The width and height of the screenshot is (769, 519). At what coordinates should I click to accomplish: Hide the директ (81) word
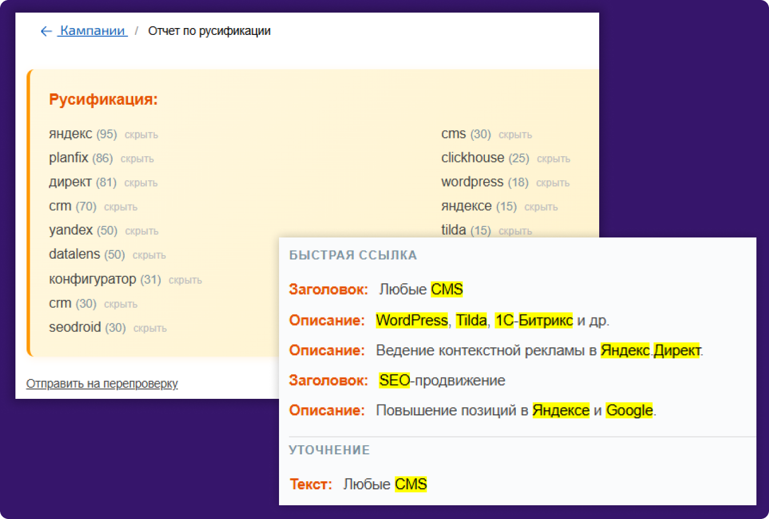coord(141,183)
